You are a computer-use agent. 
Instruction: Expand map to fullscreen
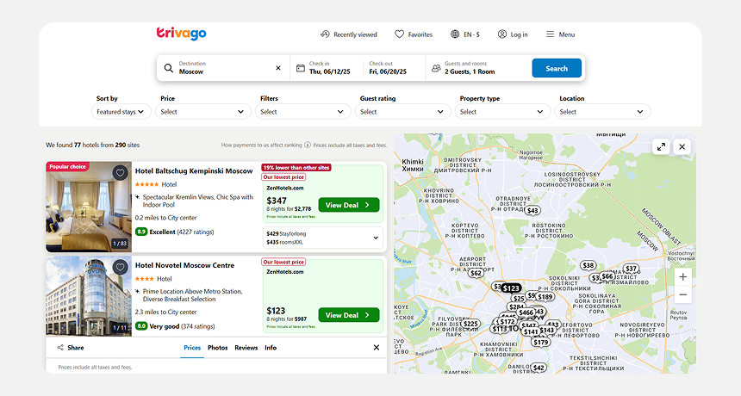661,147
